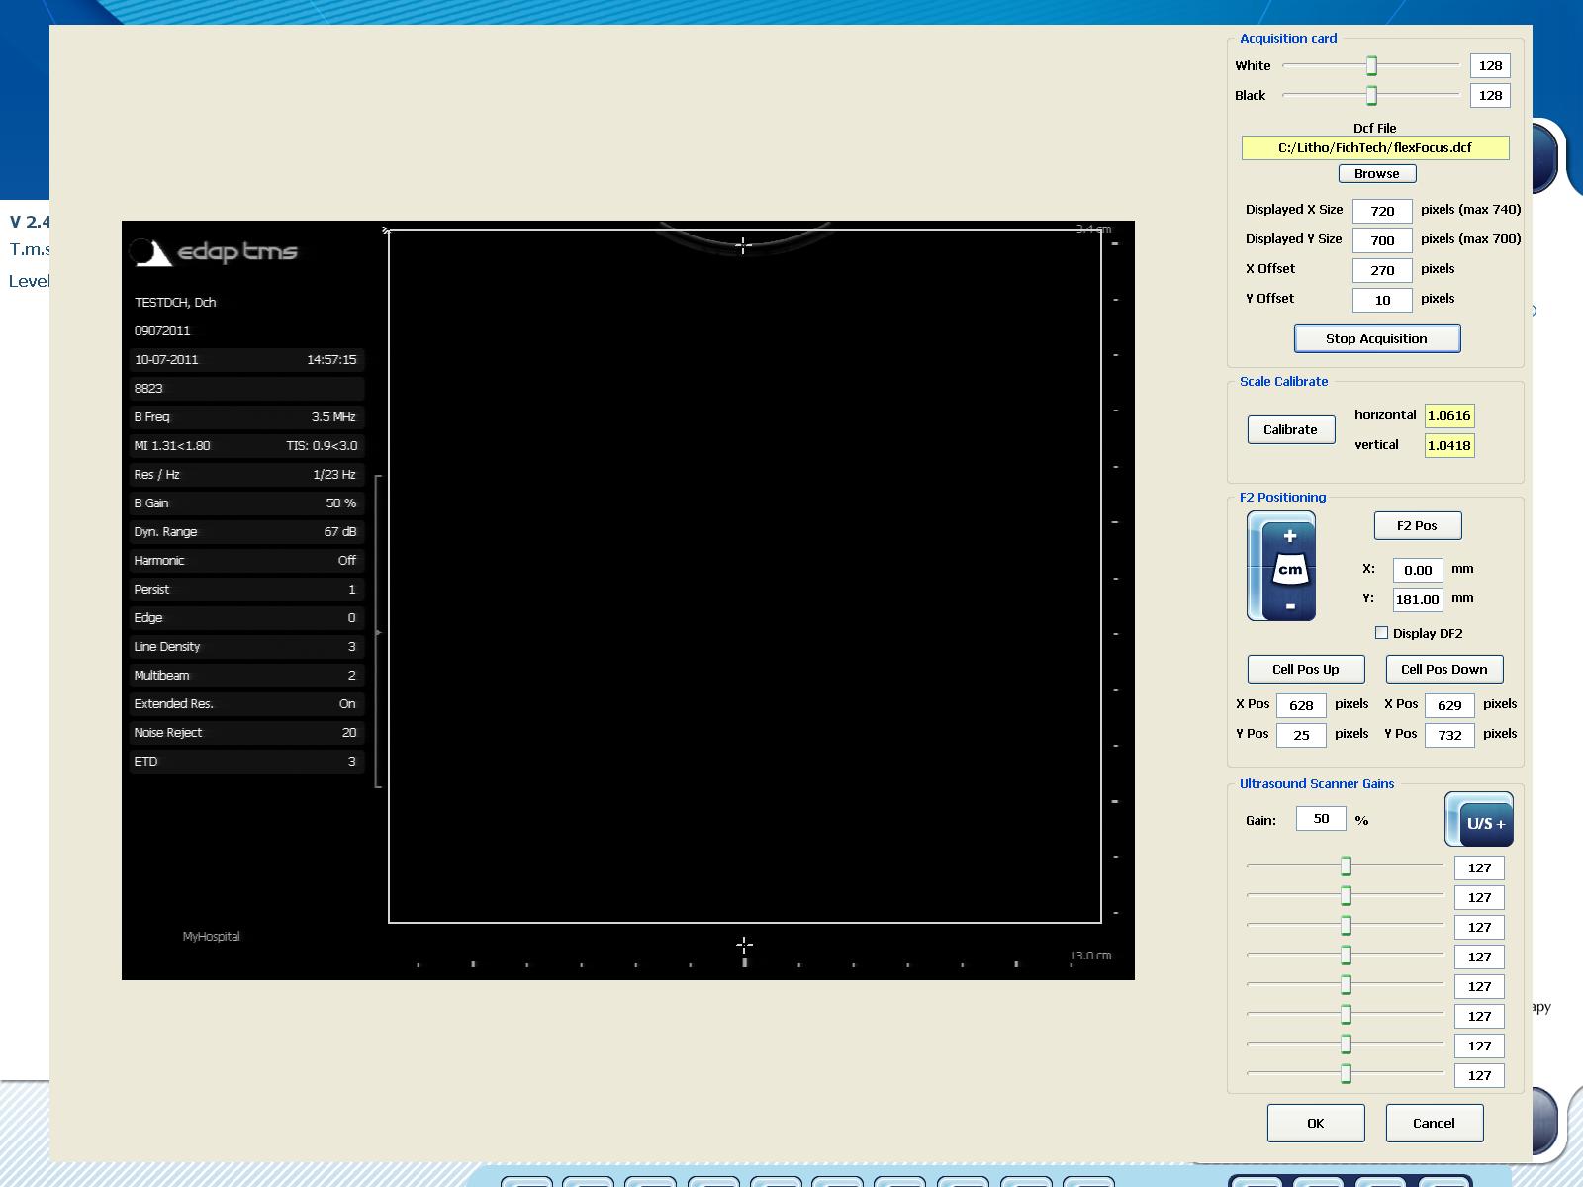Click the Noise Reject 20 row
Image resolution: width=1583 pixels, height=1187 pixels.
[245, 732]
